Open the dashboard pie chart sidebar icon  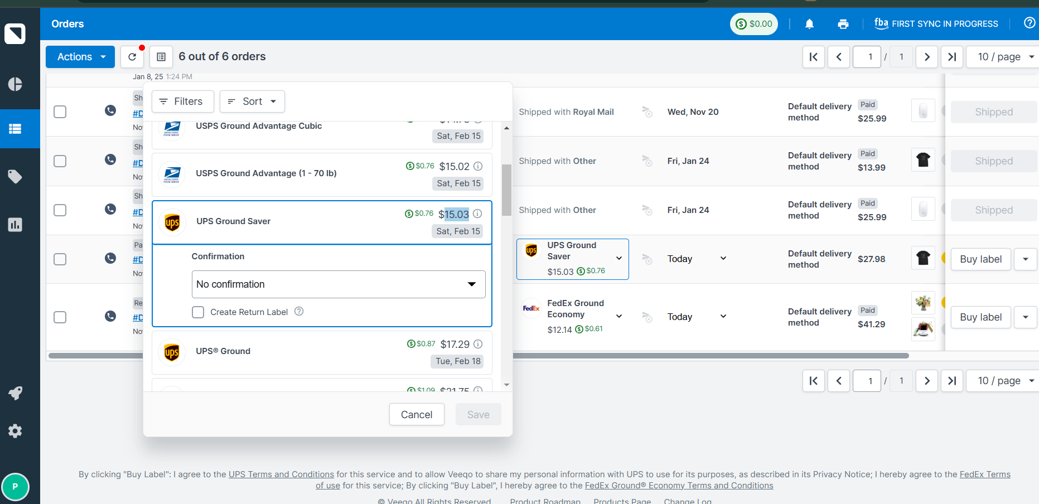15,84
